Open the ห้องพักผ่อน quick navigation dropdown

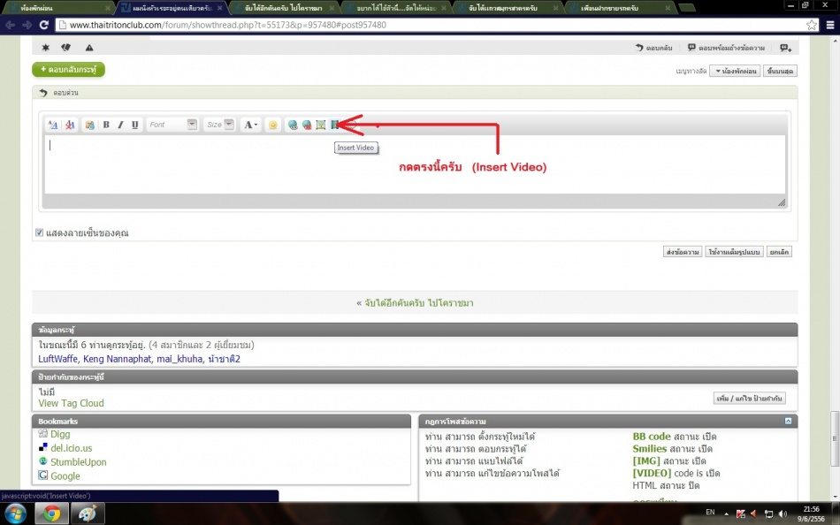coord(735,70)
